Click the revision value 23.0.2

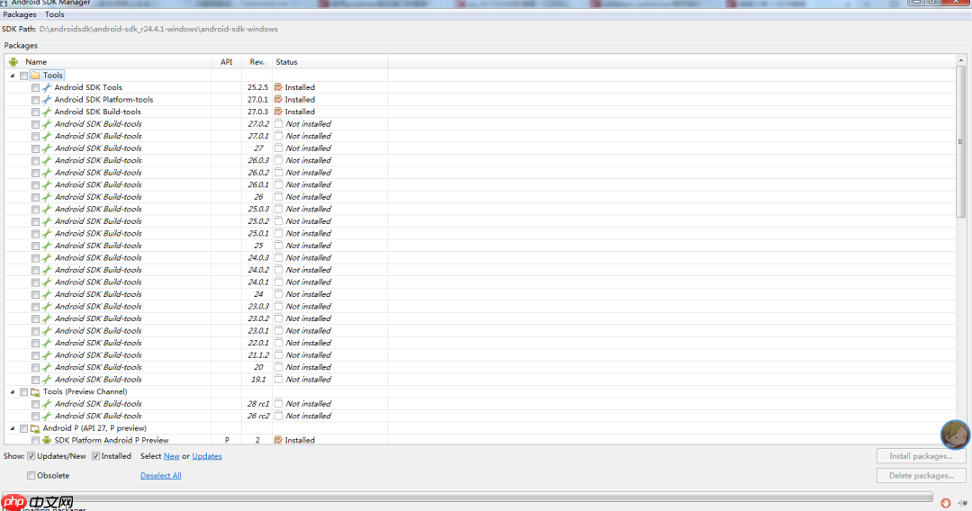(258, 318)
